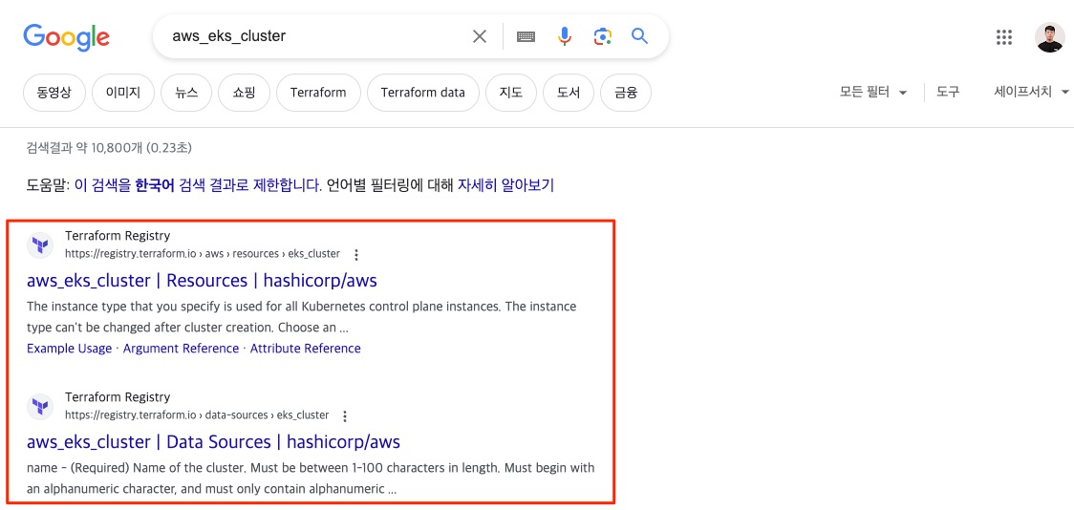
Task: Open the Google account profile picture
Action: [1049, 37]
